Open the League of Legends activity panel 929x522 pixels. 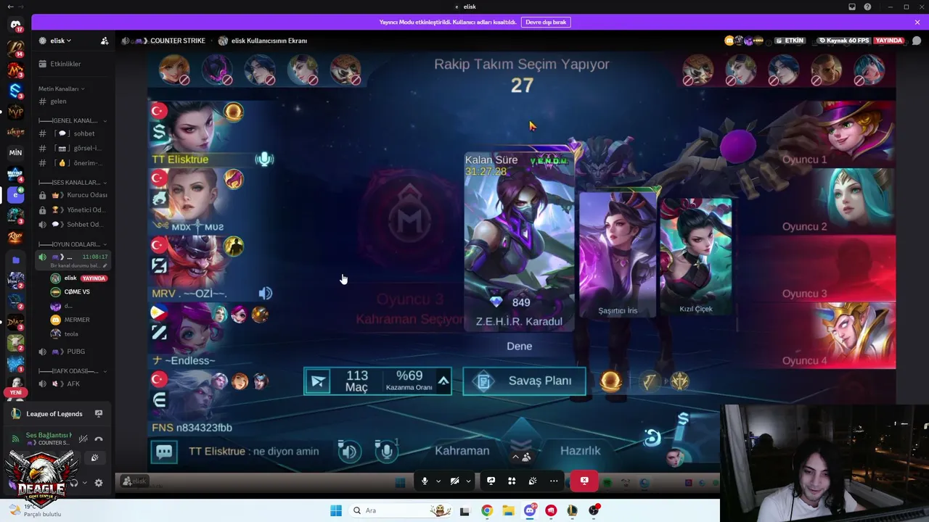coord(54,414)
